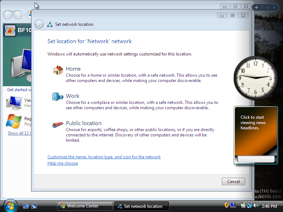
Task: Click the back navigation arrow in the dialog
Action: [39, 24]
